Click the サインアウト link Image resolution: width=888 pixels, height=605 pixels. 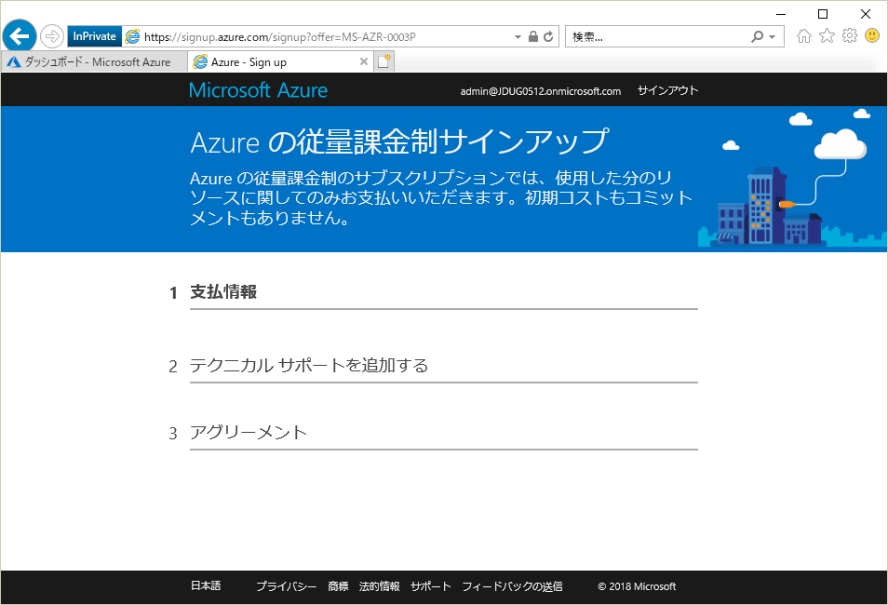tap(667, 90)
